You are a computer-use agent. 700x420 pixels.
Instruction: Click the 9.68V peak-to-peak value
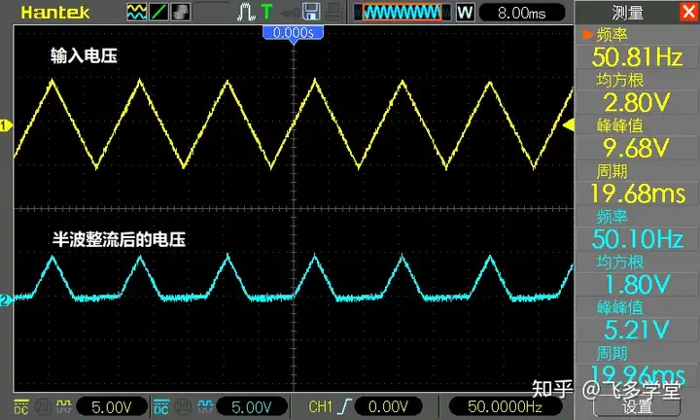637,148
